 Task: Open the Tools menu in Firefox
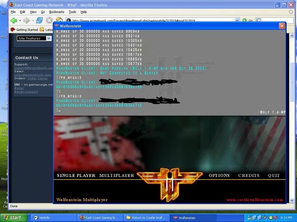point(72,12)
